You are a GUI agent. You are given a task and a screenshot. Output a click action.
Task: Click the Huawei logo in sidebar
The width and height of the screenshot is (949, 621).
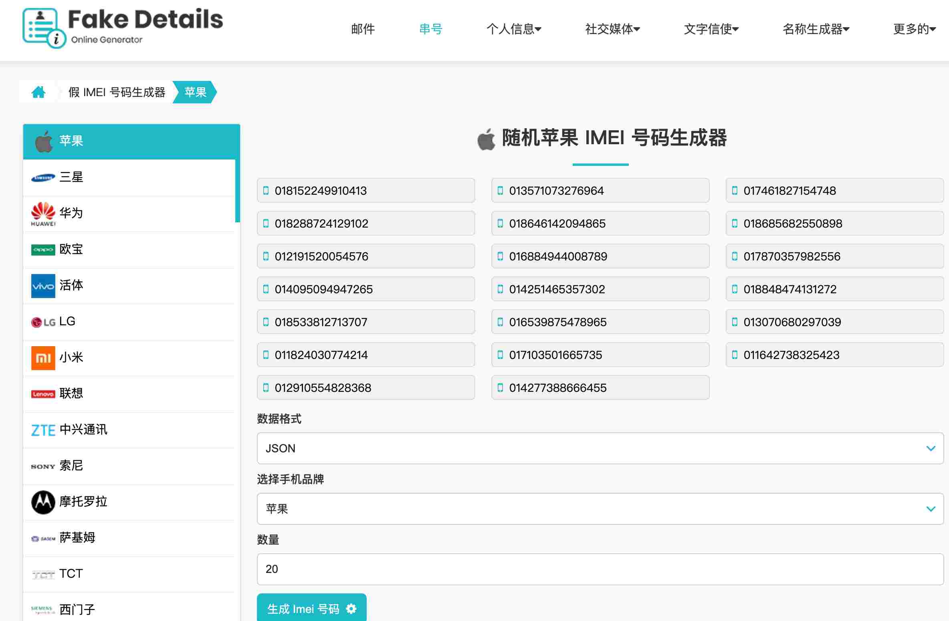[43, 214]
